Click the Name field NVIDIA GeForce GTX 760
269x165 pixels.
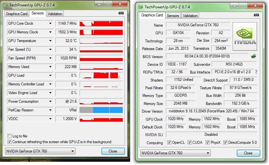click(x=198, y=25)
